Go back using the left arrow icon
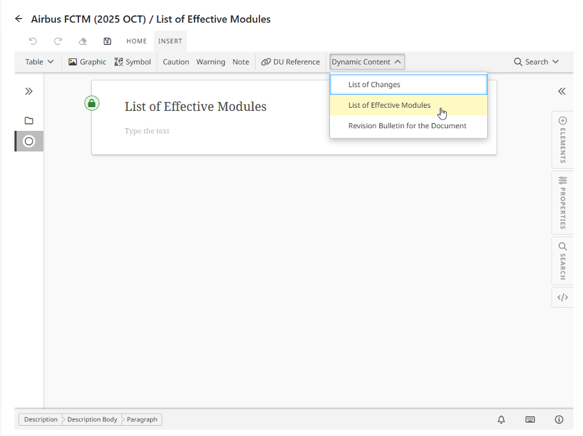Screen dimensions: 583x436 coord(19,19)
